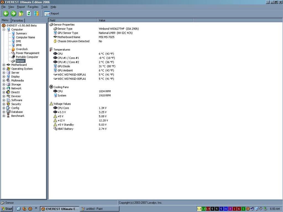The width and height of the screenshot is (283, 212).
Task: Select the CPU Core voltage row
Action: click(80, 108)
